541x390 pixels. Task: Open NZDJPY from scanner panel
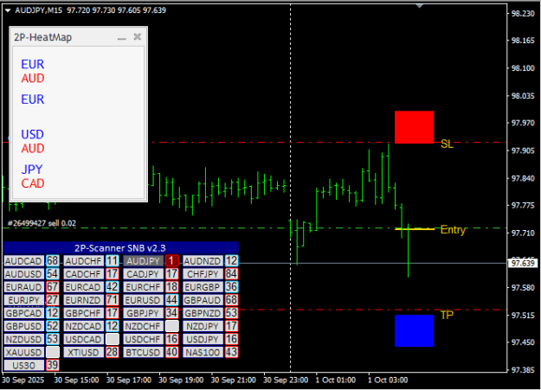[x=203, y=326]
